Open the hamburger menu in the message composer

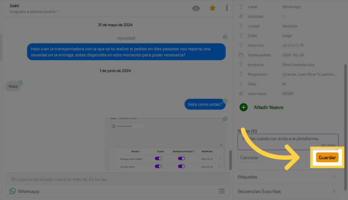pos(222,191)
